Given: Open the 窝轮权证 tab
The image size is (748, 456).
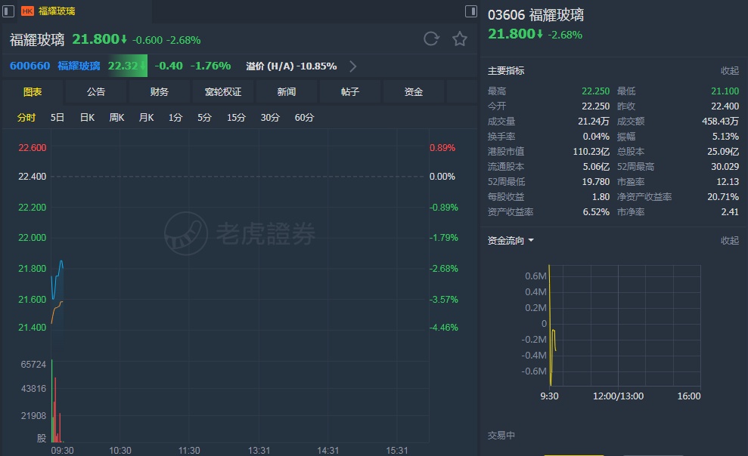Looking at the screenshot, I should click(x=223, y=92).
